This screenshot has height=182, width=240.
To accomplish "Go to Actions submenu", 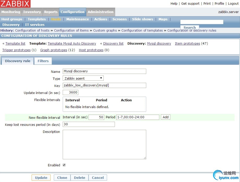I will 101,19.
